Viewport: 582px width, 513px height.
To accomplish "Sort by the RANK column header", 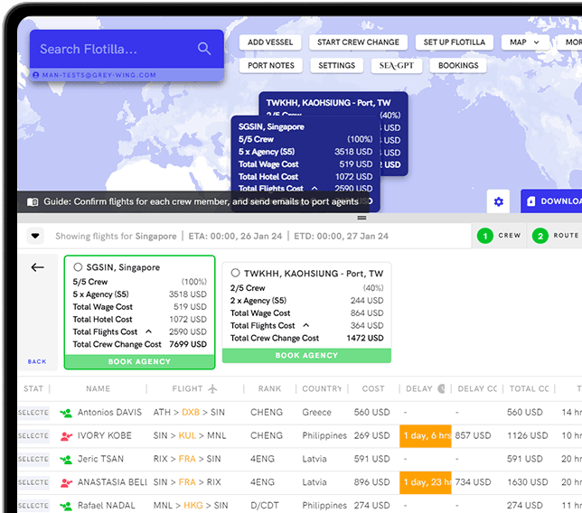I will pos(269,388).
